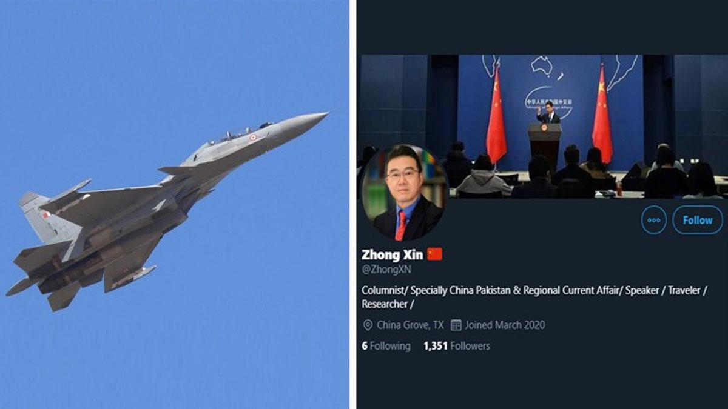Image resolution: width=728 pixels, height=409 pixels.
Task: Click the Follow button
Action: point(698,220)
